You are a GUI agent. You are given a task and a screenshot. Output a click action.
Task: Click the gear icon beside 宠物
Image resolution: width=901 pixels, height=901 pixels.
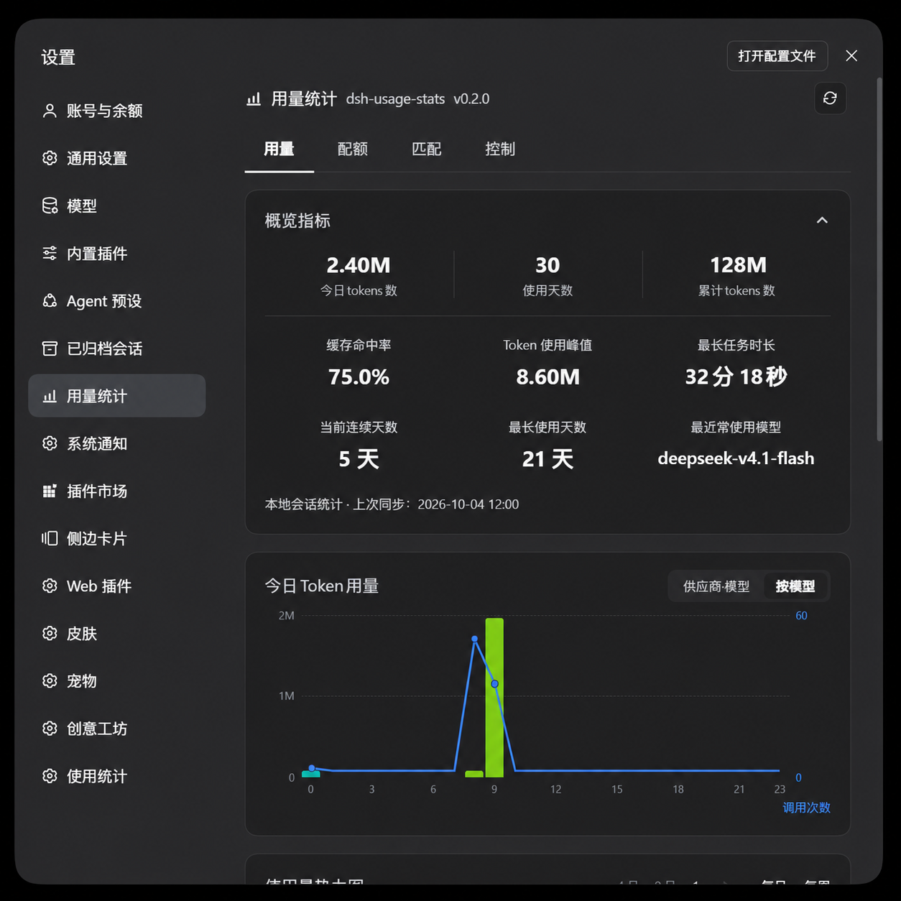[x=50, y=680]
